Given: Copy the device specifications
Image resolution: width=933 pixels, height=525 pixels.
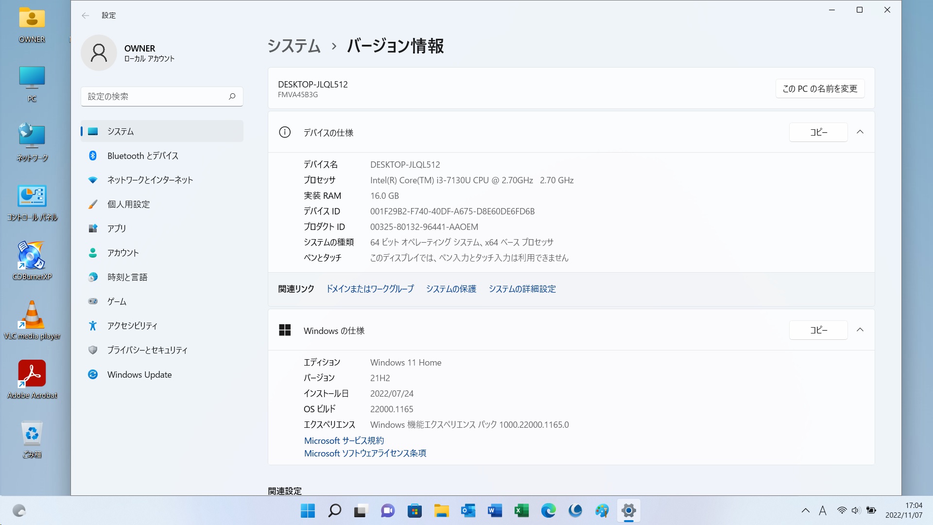Looking at the screenshot, I should pos(818,132).
